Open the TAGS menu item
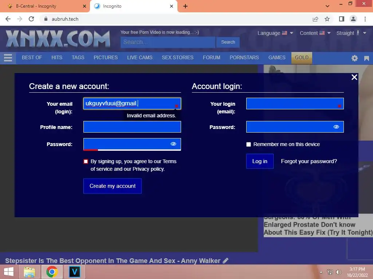373x279 pixels. pos(78,58)
